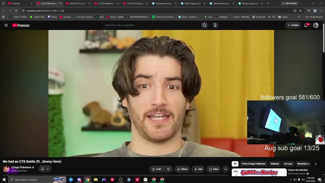Click Ask Gemini button
325x183 pixels.
pos(289,4)
